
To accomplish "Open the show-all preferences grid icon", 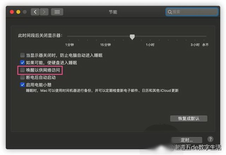I will coord(57,12).
